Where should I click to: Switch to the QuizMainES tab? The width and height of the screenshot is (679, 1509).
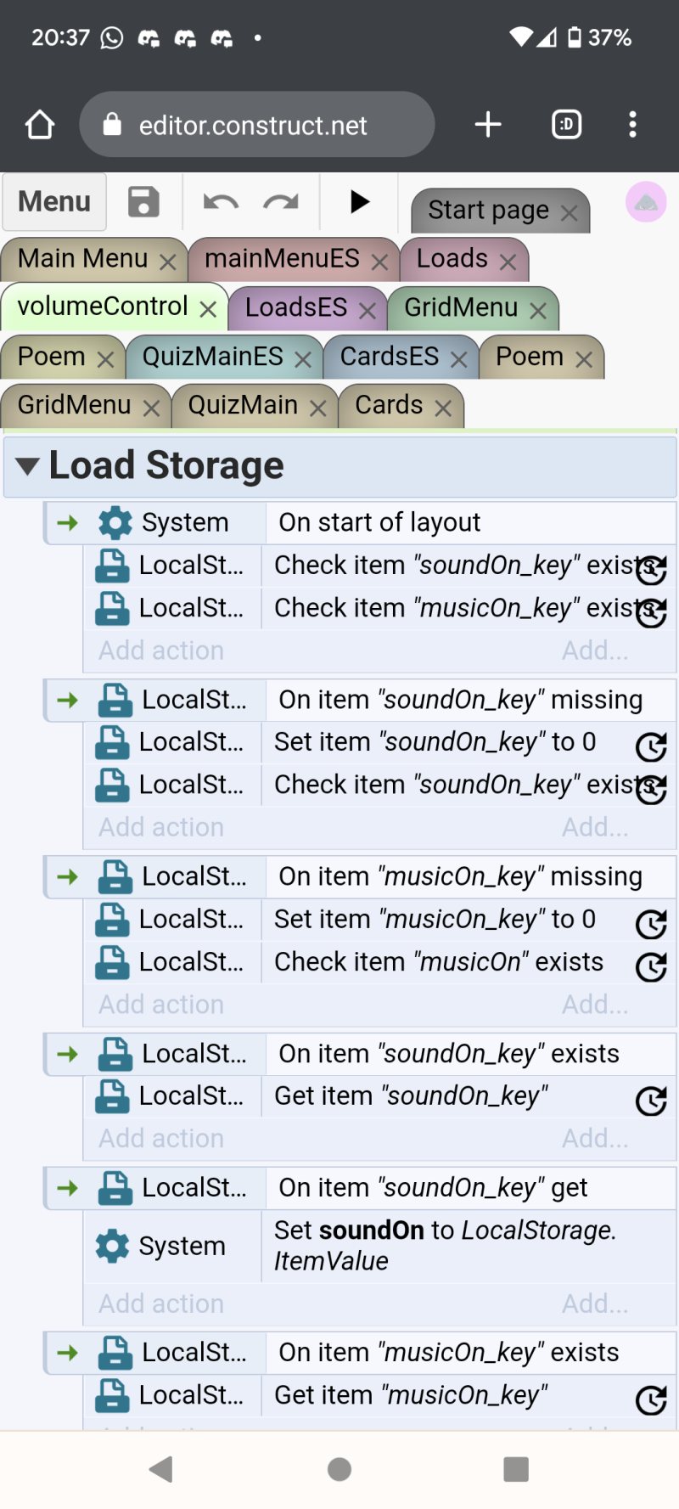click(x=213, y=357)
